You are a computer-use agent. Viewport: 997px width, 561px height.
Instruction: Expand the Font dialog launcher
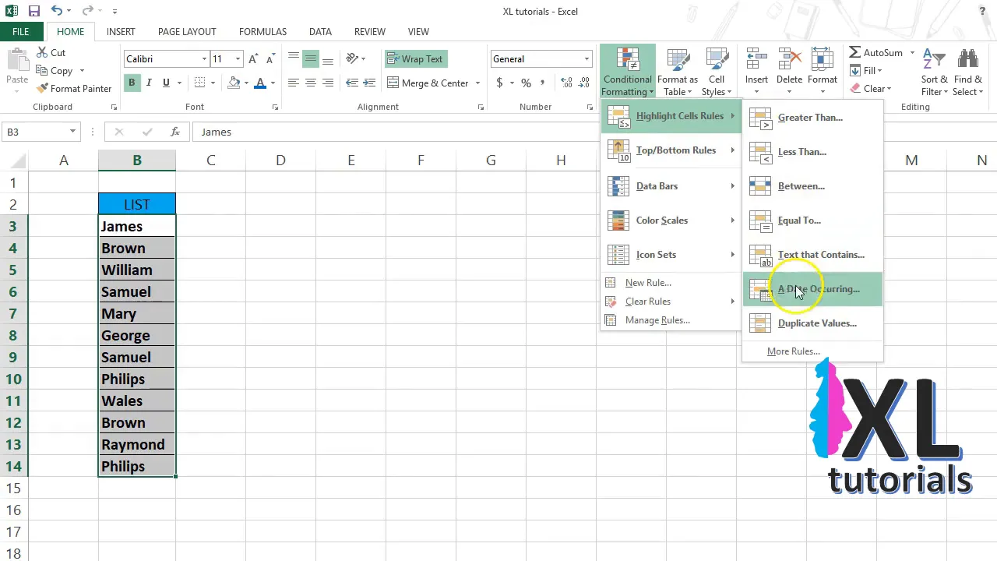(275, 108)
